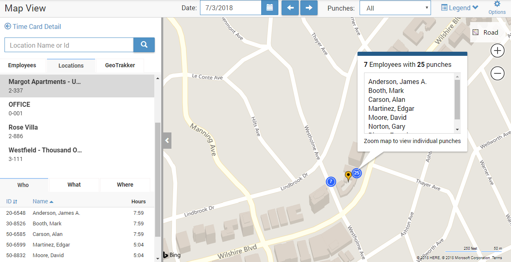Zoom in on the map

[x=497, y=51]
